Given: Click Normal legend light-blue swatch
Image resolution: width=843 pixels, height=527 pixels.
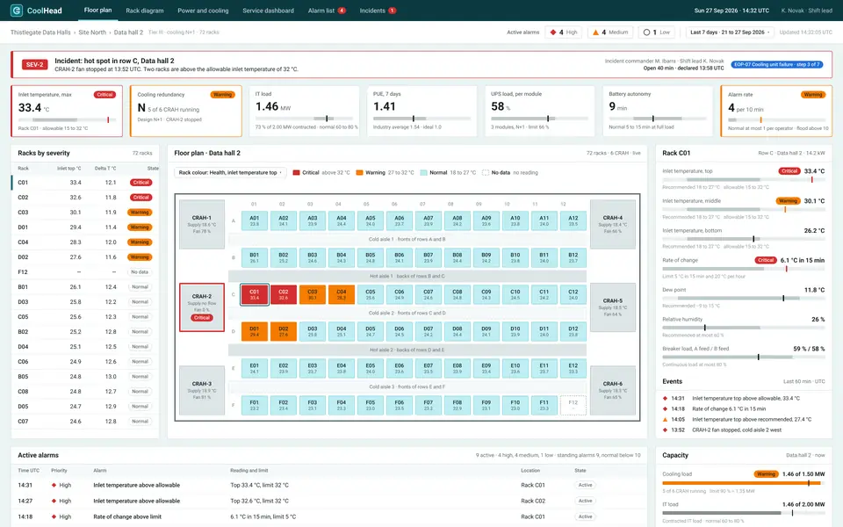Looking at the screenshot, I should point(423,173).
